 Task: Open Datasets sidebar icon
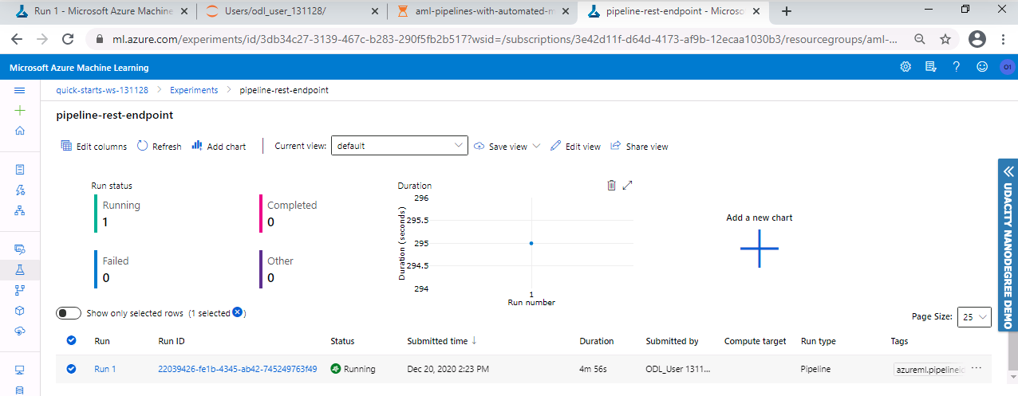pos(20,249)
